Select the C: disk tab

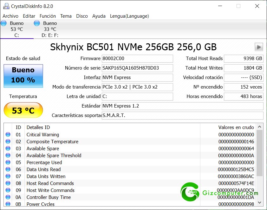[17, 29]
